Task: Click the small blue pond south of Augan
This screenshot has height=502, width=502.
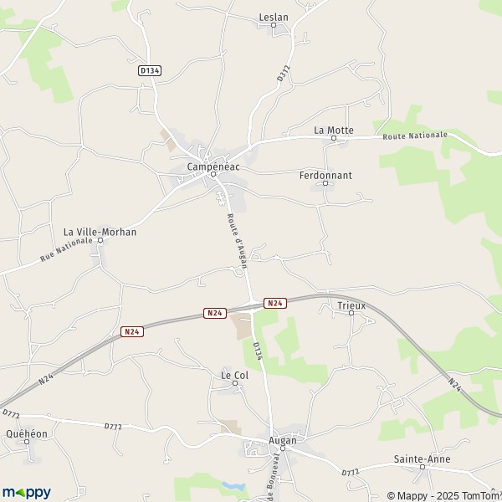Action: tap(233, 486)
